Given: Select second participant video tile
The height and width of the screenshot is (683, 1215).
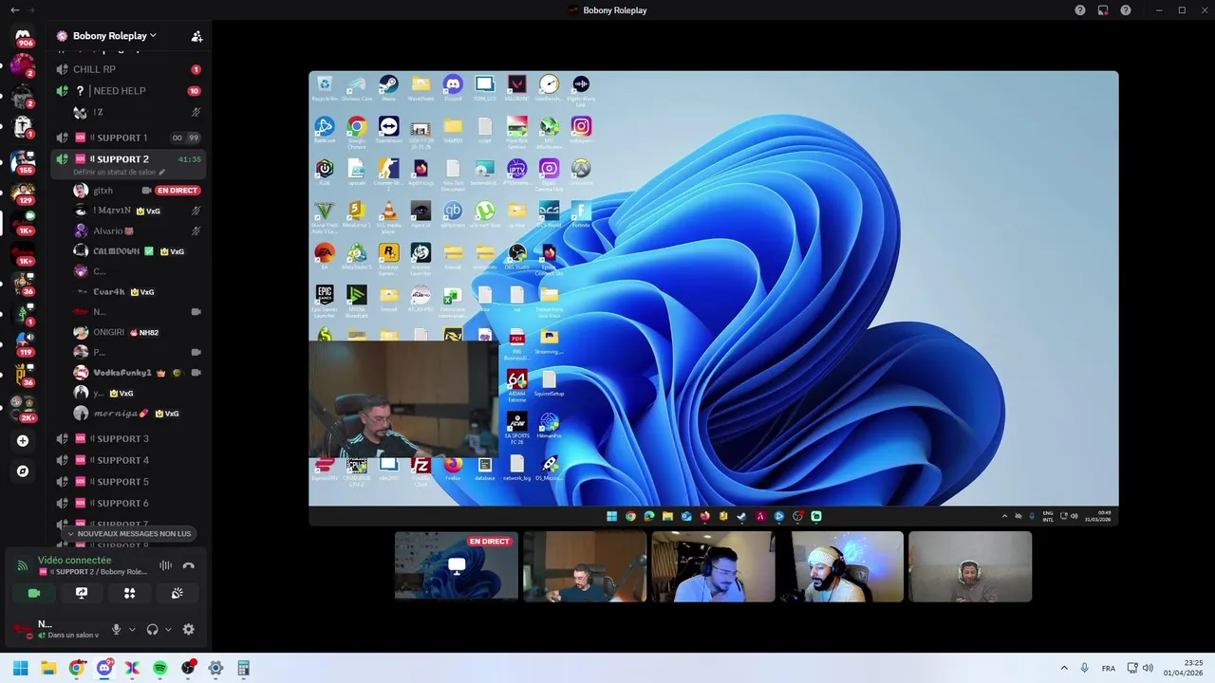Looking at the screenshot, I should click(585, 566).
